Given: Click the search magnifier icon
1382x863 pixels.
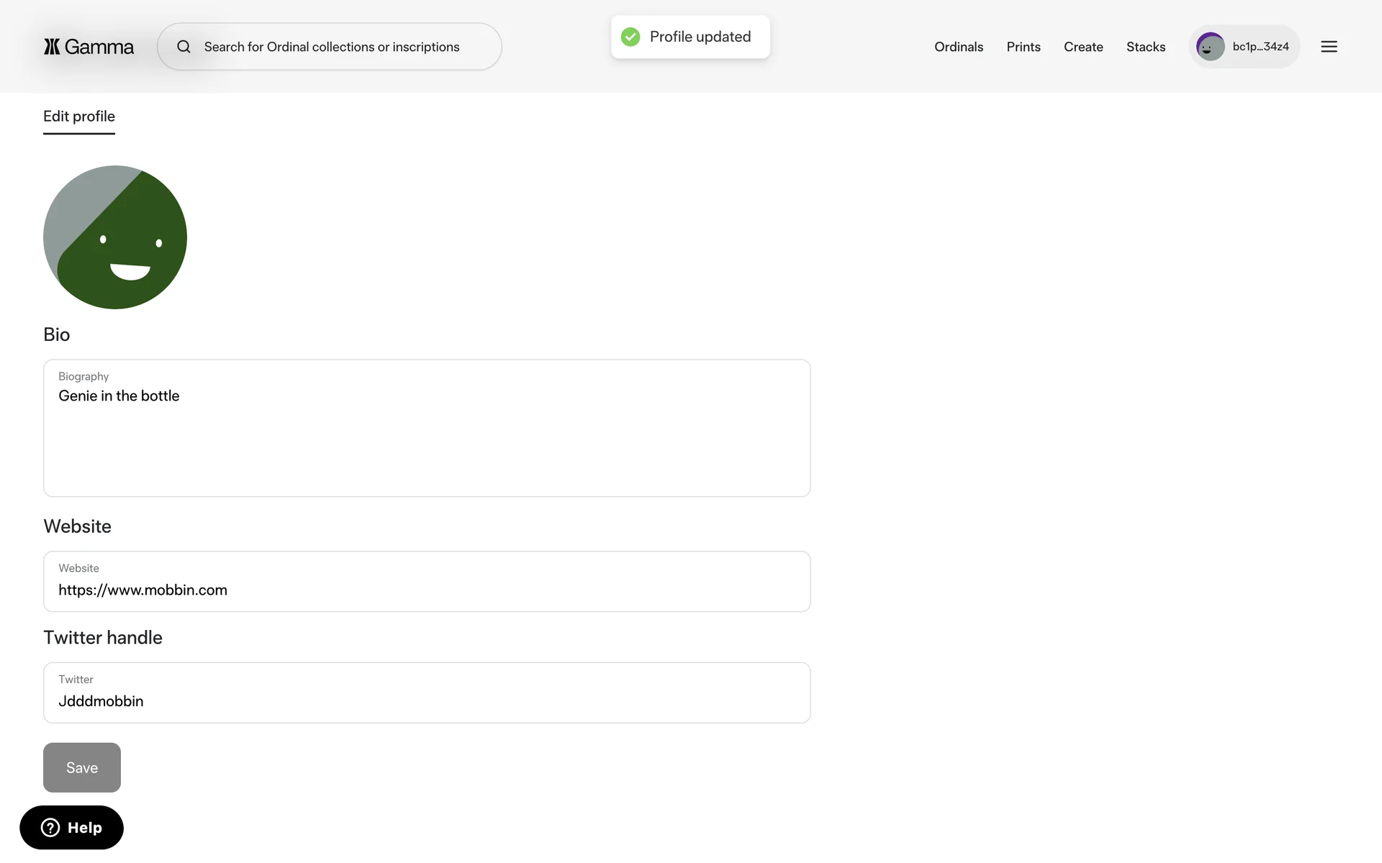Looking at the screenshot, I should (x=184, y=47).
